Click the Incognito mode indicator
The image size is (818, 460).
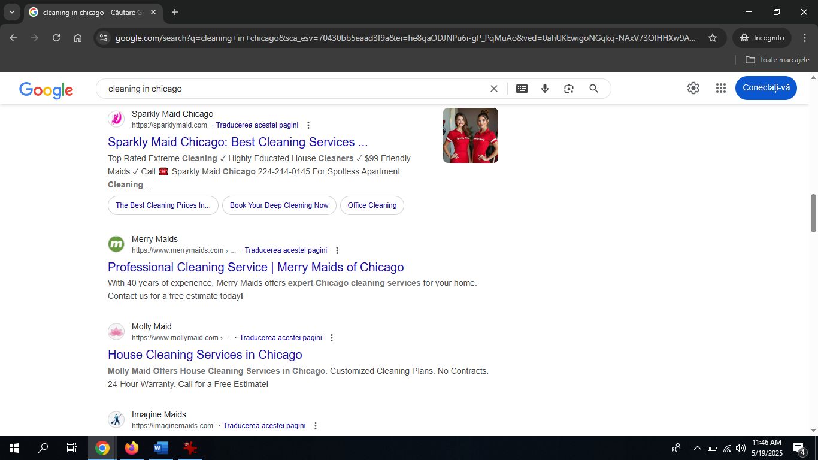click(761, 37)
